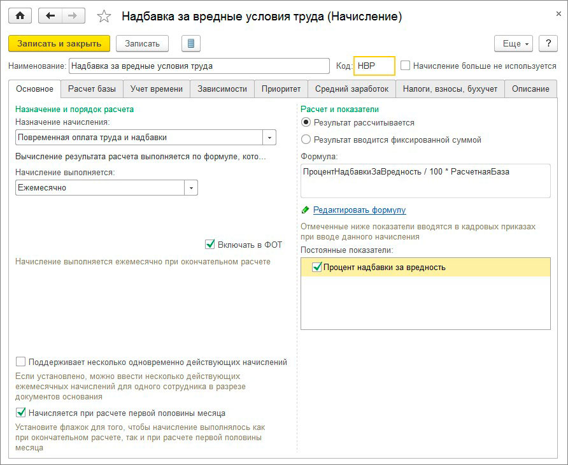Add to favorites with the star icon
Viewport: 568px width, 465px height.
point(104,15)
